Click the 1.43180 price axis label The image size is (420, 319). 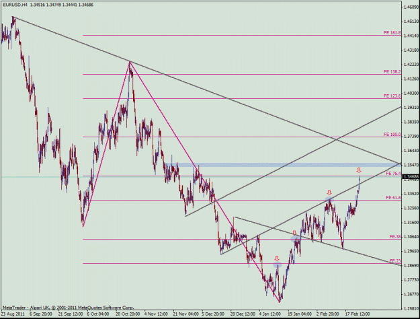411,50
